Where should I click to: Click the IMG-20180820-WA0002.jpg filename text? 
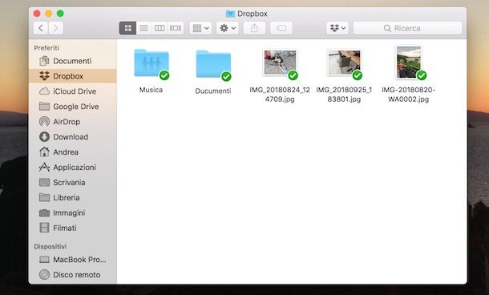coord(409,95)
